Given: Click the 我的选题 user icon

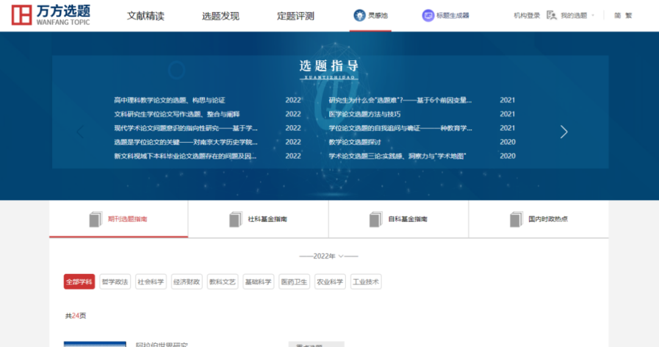Looking at the screenshot, I should tap(552, 15).
